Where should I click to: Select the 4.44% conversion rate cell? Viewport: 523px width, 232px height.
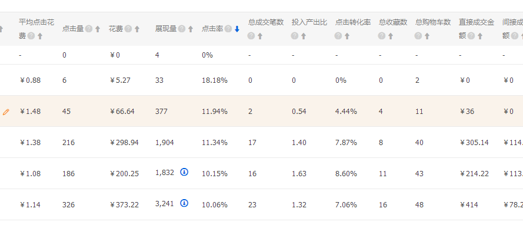pyautogui.click(x=346, y=112)
